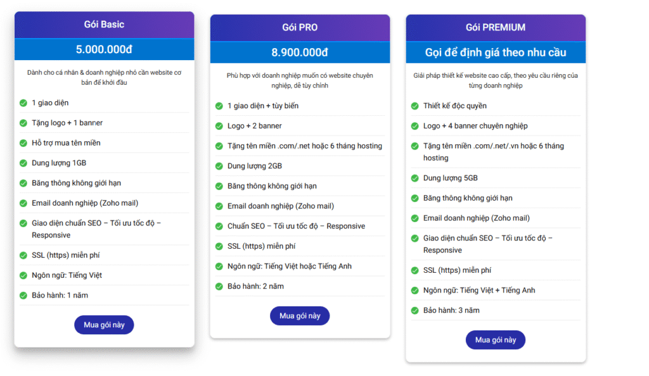Select "Logo + 4 banner chuyên nghiệp" feature text

tap(475, 126)
